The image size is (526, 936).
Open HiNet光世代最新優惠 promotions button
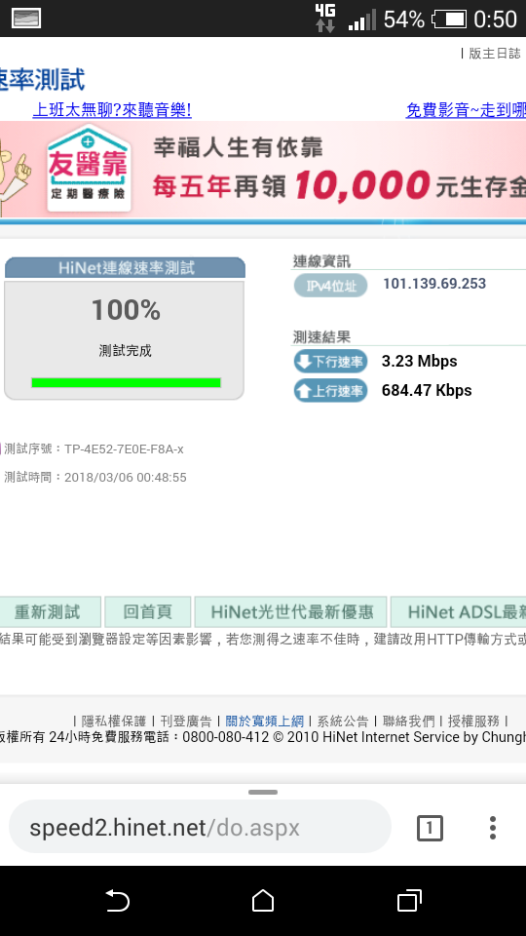tap(291, 612)
